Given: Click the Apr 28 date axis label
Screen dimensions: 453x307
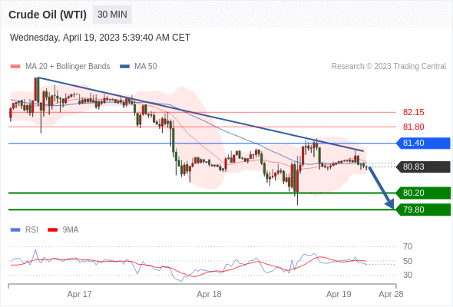Looking at the screenshot, I should [391, 294].
